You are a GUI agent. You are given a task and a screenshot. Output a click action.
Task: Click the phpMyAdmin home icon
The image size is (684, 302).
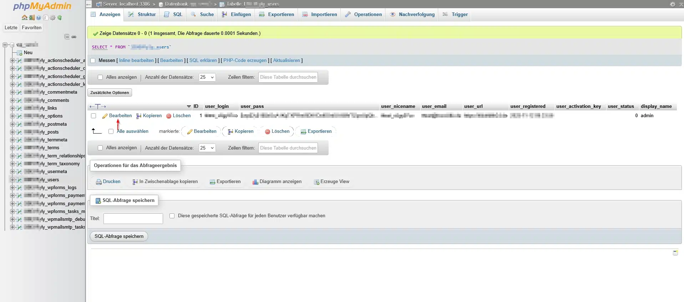(x=24, y=17)
